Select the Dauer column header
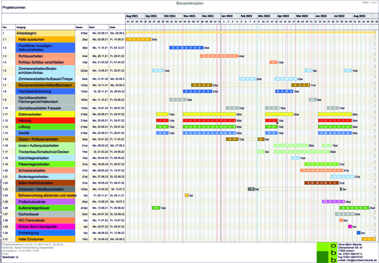Viewport: 379px width, 263px height. [79, 27]
